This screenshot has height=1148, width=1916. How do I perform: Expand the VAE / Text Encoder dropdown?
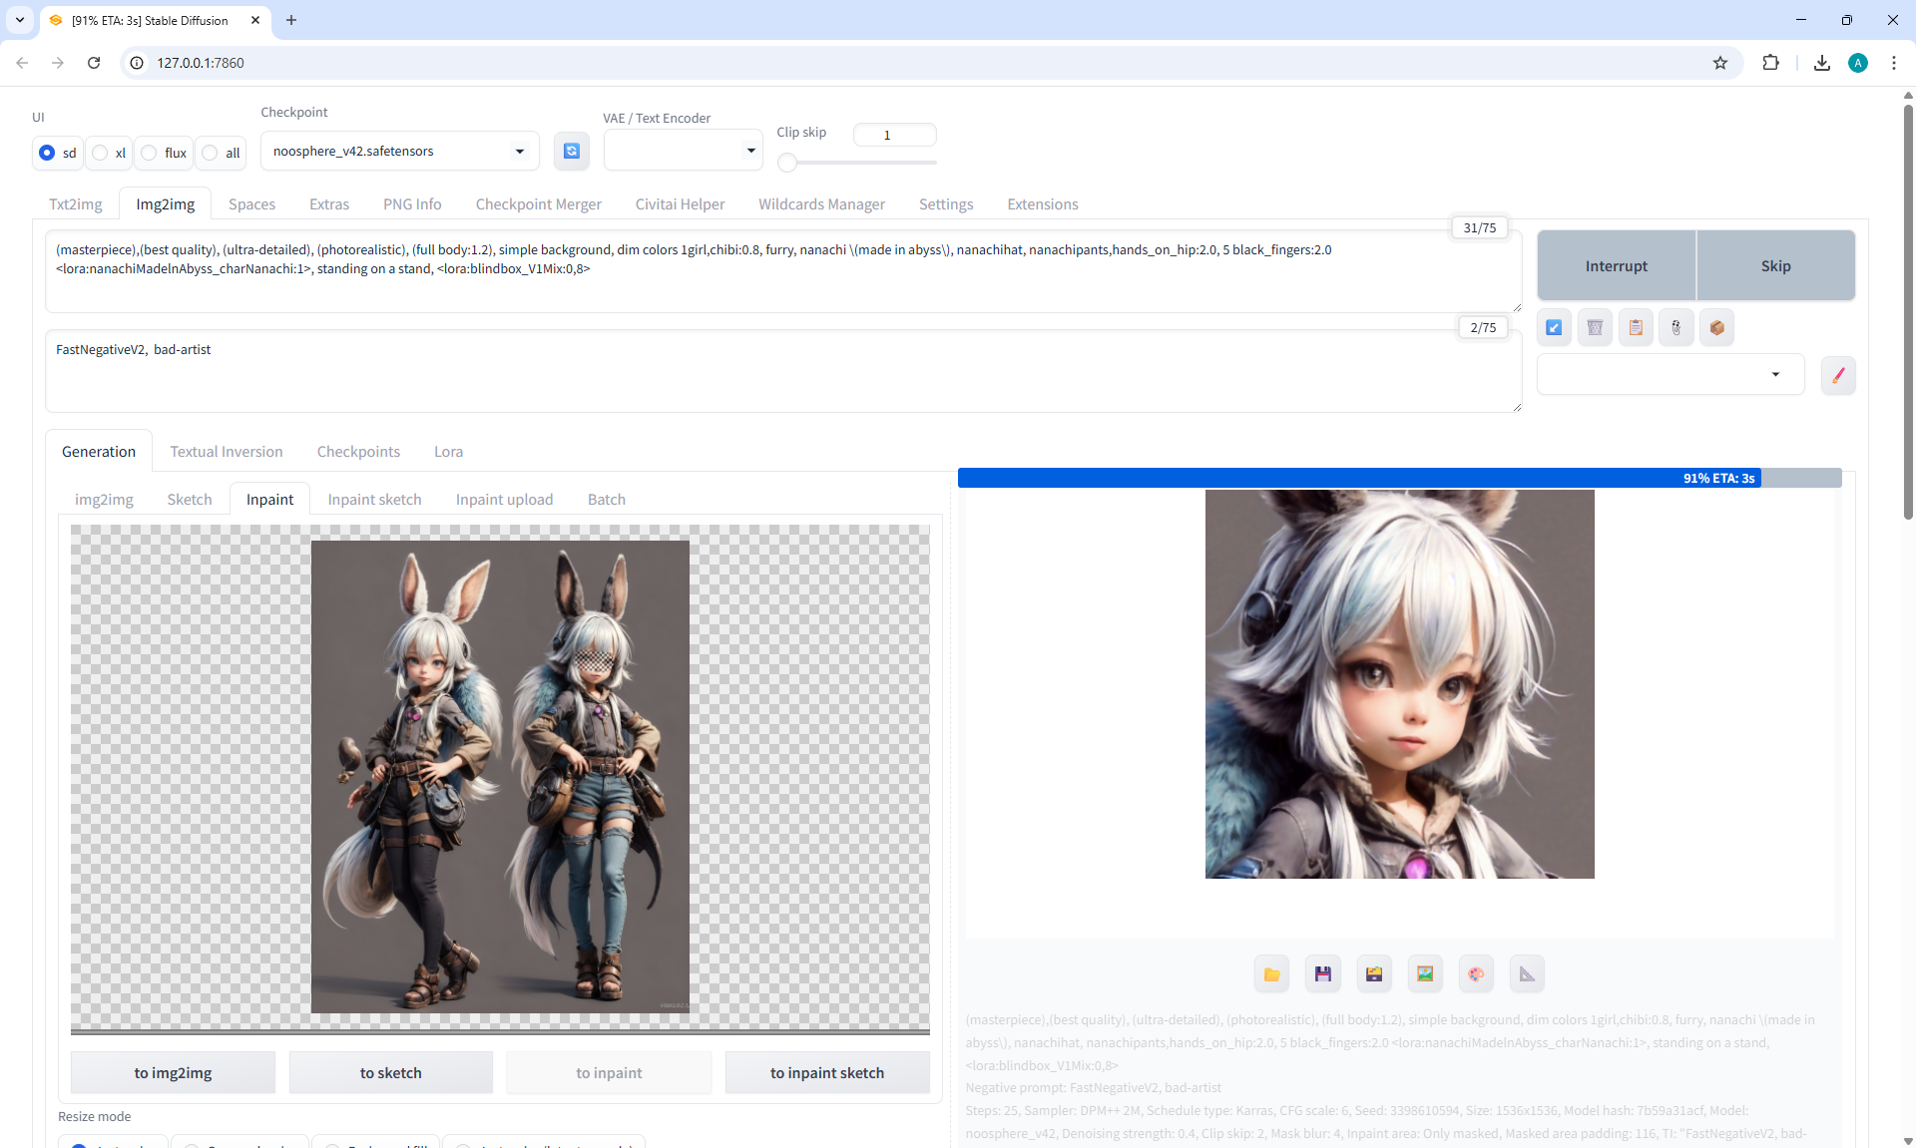[x=683, y=151]
